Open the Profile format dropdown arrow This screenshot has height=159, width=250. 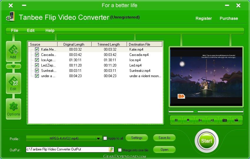pyautogui.click(x=98, y=138)
